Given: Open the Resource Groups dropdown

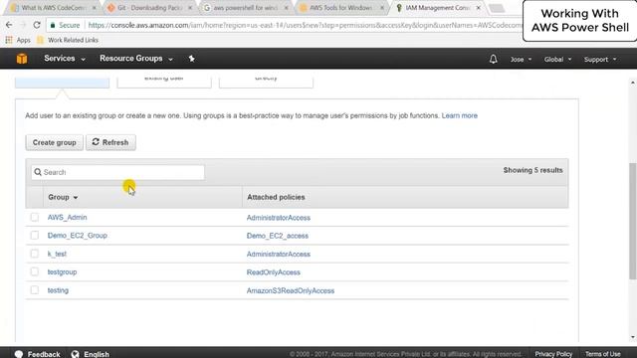Looking at the screenshot, I should point(136,59).
